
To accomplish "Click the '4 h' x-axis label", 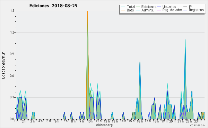I will [41, 121].
